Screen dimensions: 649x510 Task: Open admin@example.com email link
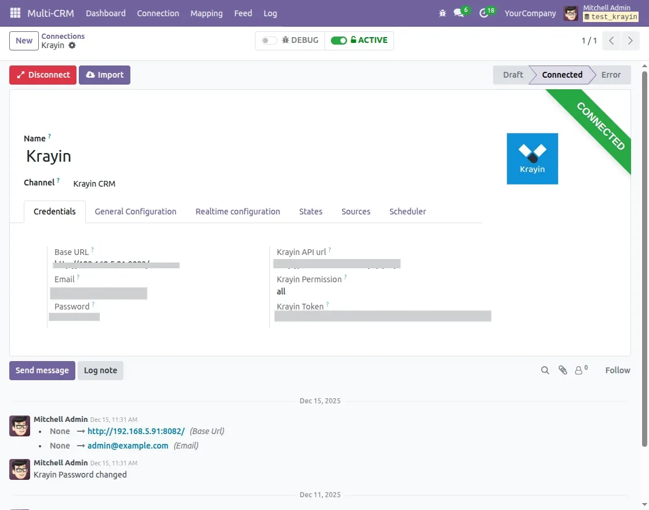click(x=127, y=446)
